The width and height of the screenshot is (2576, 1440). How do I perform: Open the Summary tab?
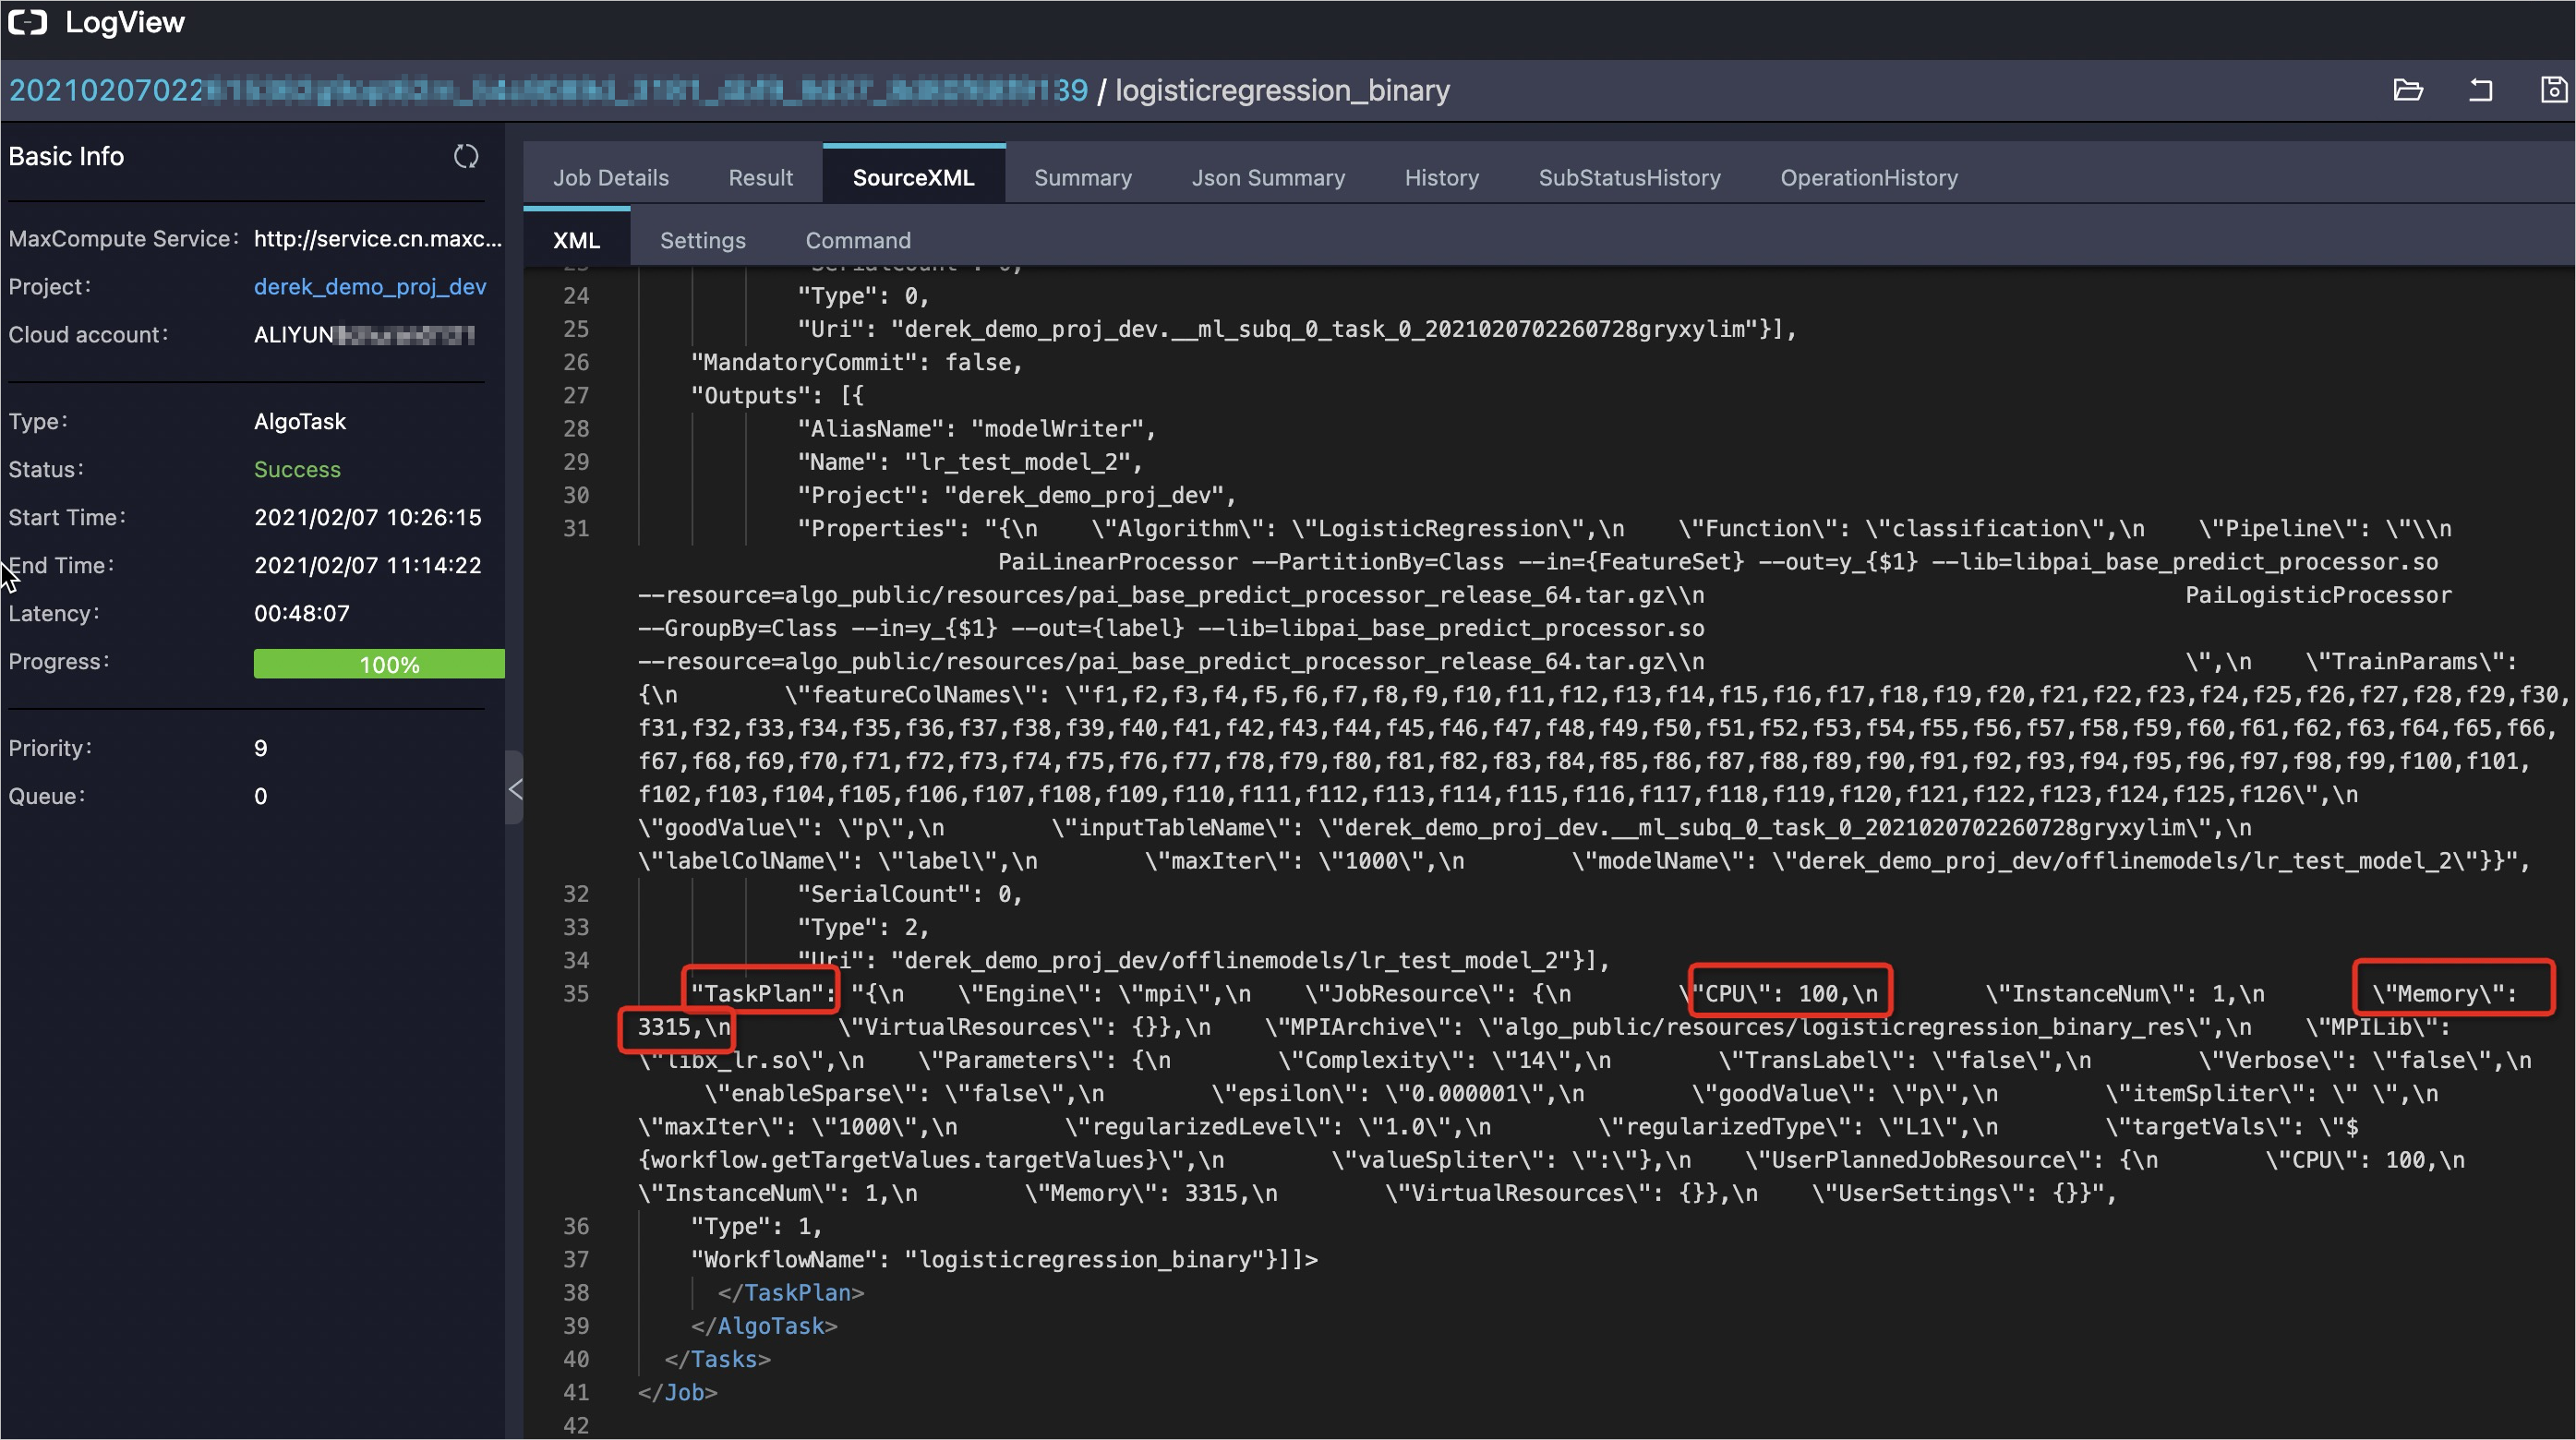pos(1082,177)
